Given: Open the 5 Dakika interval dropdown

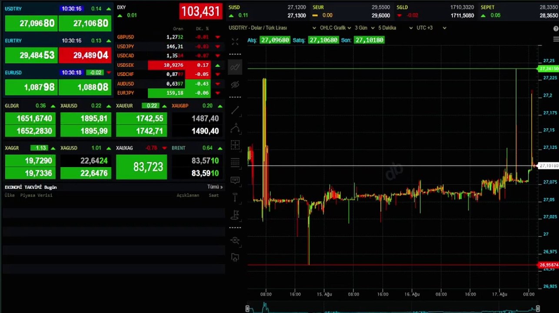Looking at the screenshot, I should tap(396, 28).
